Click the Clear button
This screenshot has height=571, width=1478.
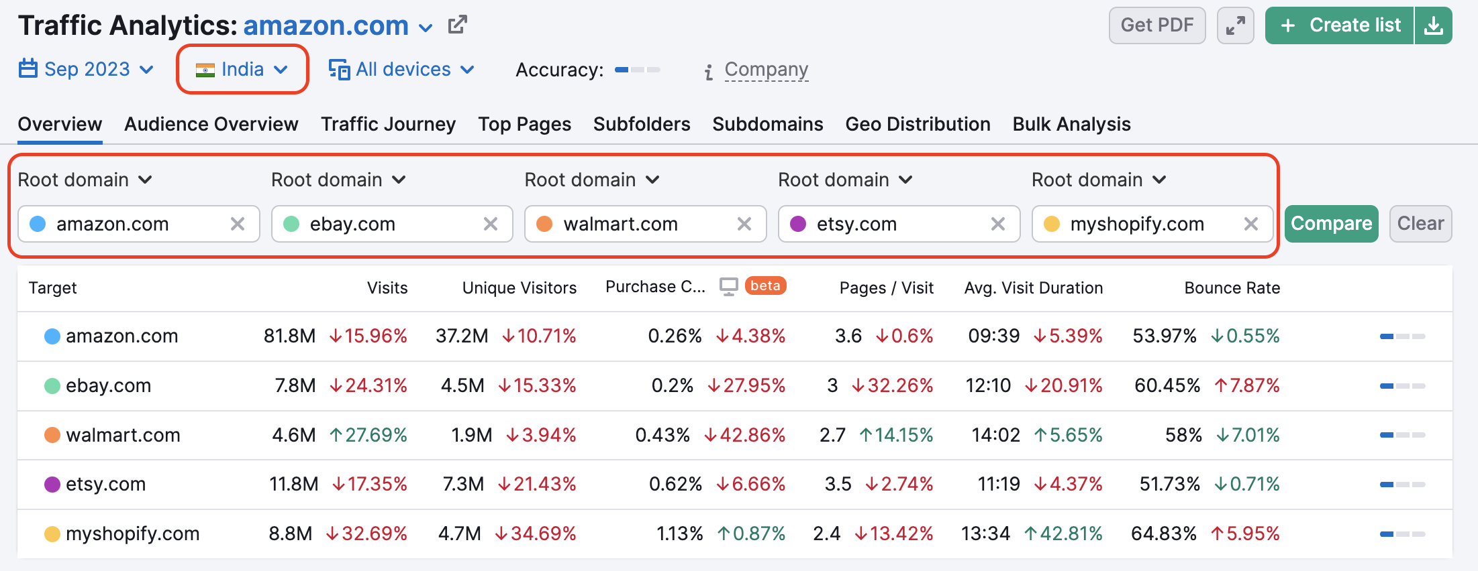pos(1421,224)
